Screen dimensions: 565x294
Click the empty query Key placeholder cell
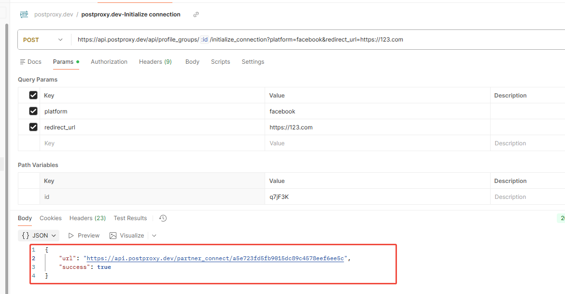pos(152,143)
